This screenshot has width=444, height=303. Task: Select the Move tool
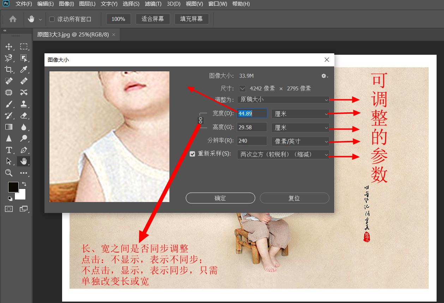click(x=9, y=46)
